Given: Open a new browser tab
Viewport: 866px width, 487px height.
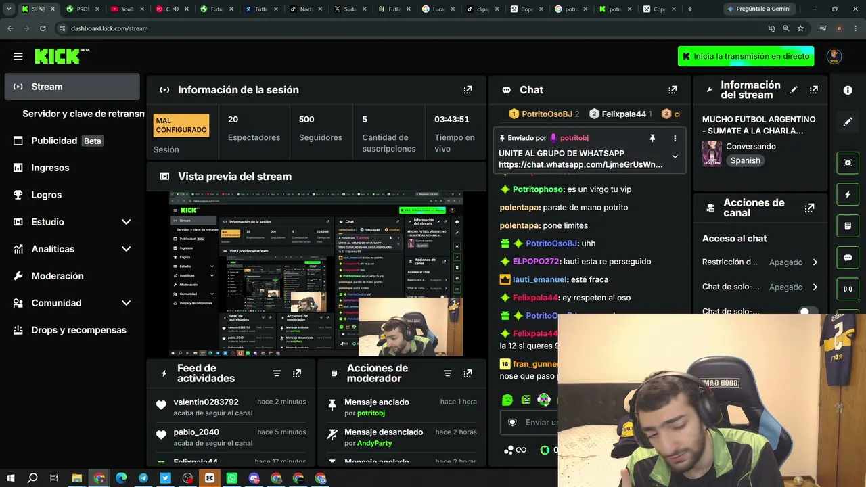Looking at the screenshot, I should tap(690, 9).
